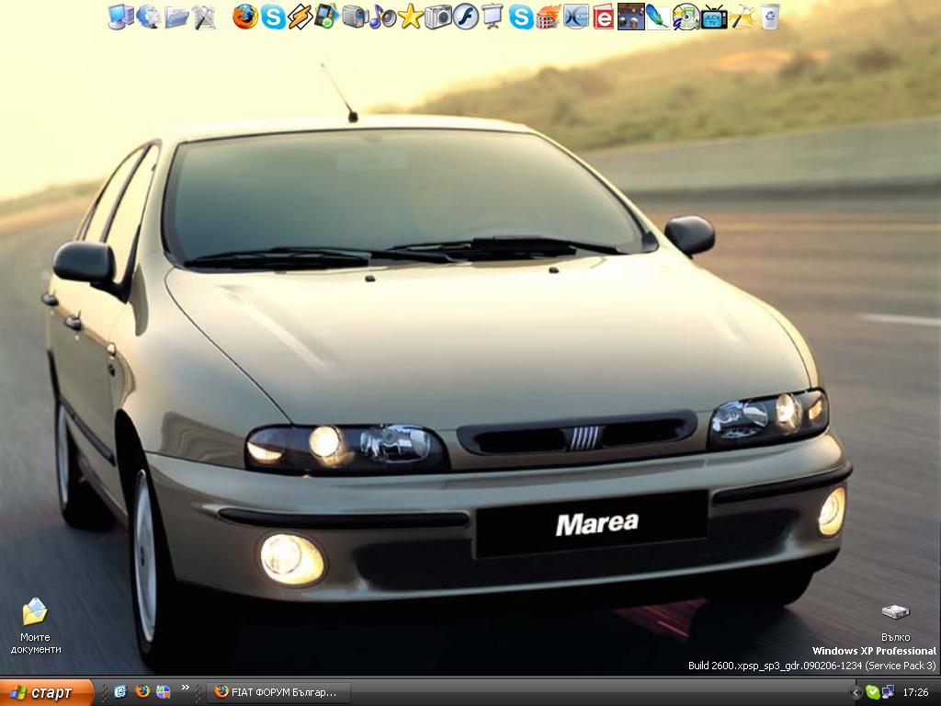Open the video camcorder icon in the dock
941x706 pixels.
point(355,17)
